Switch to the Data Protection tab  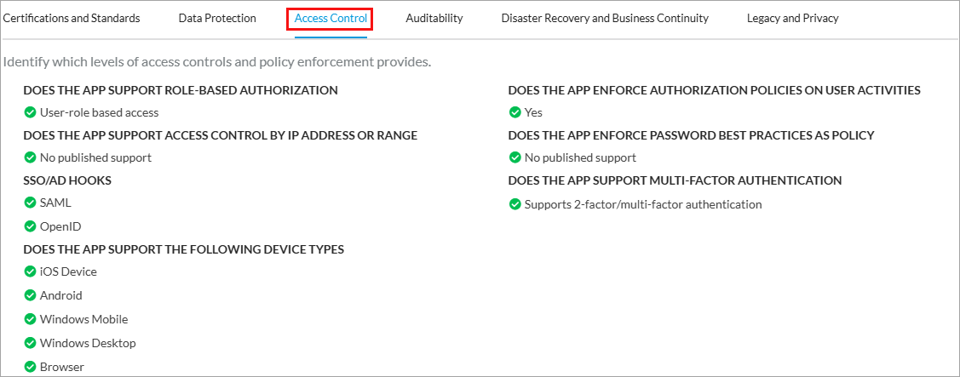(217, 18)
